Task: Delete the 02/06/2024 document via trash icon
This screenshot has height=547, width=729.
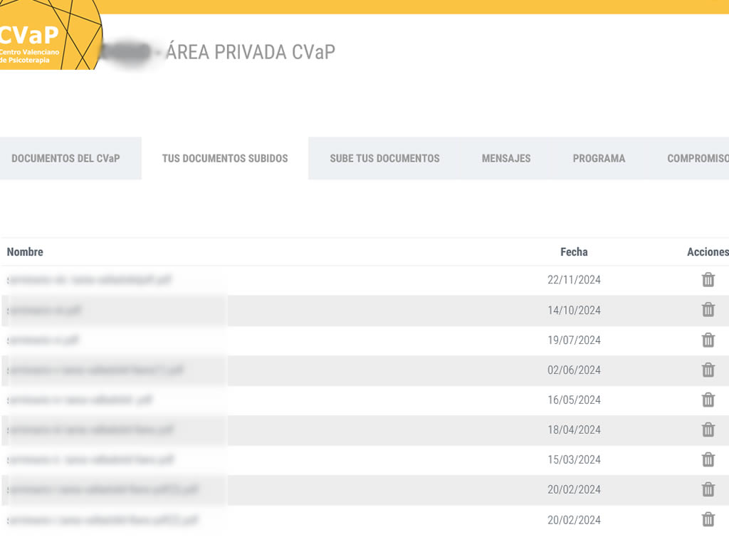Action: tap(708, 370)
